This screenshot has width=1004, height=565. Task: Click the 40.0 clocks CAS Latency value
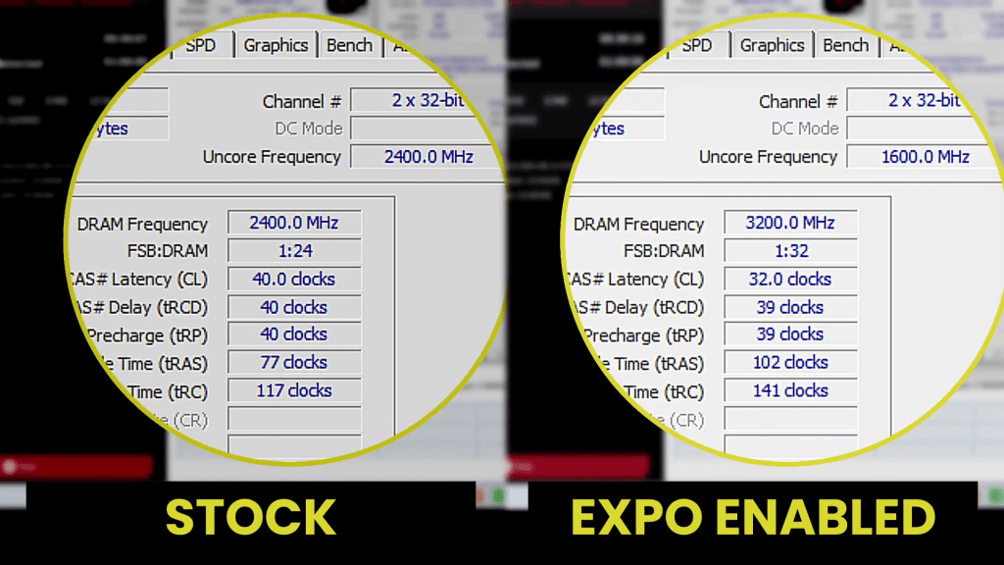tap(294, 280)
